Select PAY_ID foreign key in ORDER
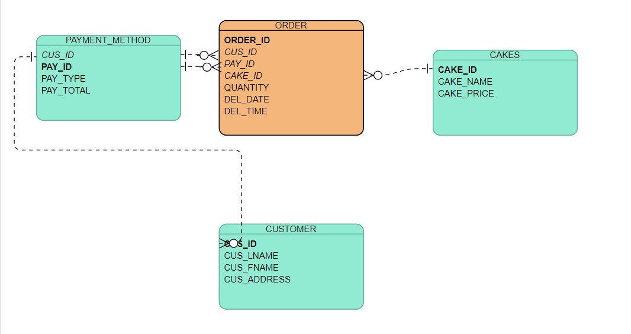The width and height of the screenshot is (631, 334). [239, 63]
